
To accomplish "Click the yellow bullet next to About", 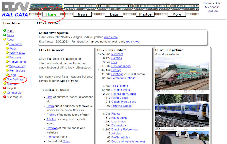I will click(5, 40).
